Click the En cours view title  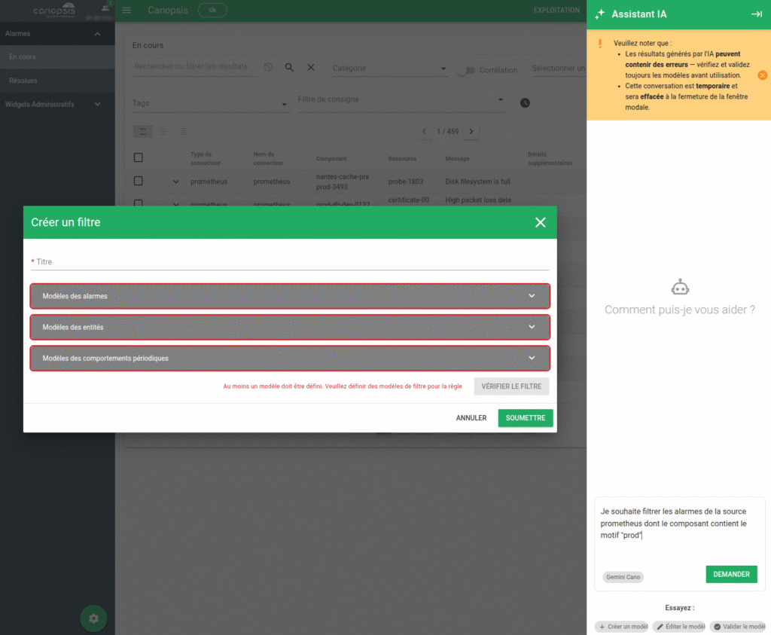point(148,45)
